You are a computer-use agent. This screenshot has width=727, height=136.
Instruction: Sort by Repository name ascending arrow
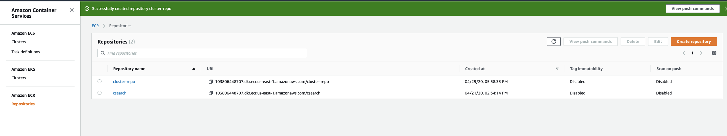pos(194,69)
